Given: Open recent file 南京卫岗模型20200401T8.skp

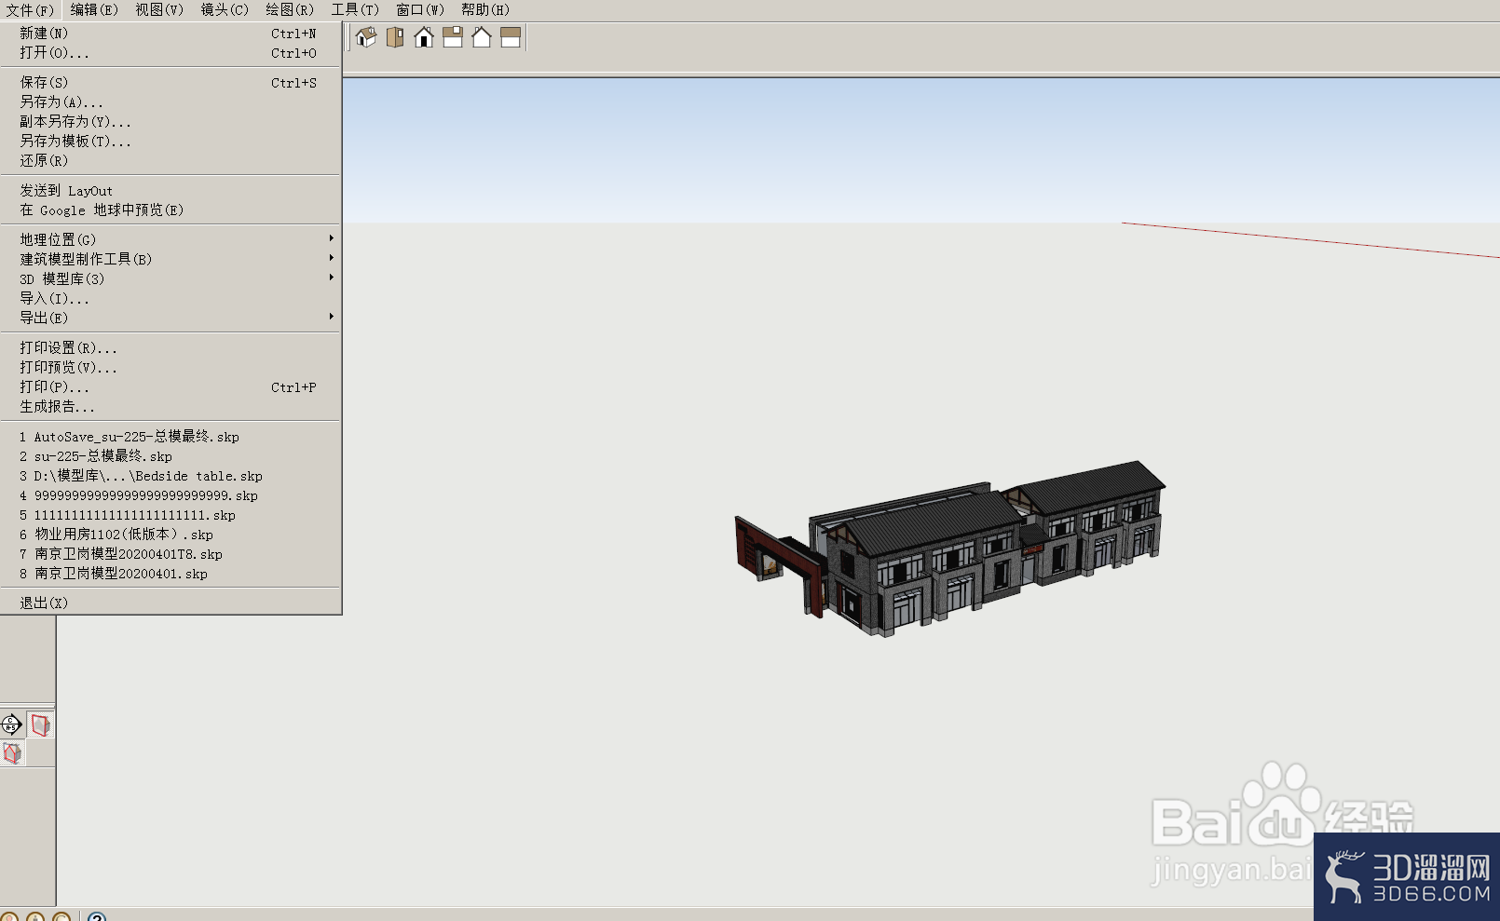Looking at the screenshot, I should [170, 554].
